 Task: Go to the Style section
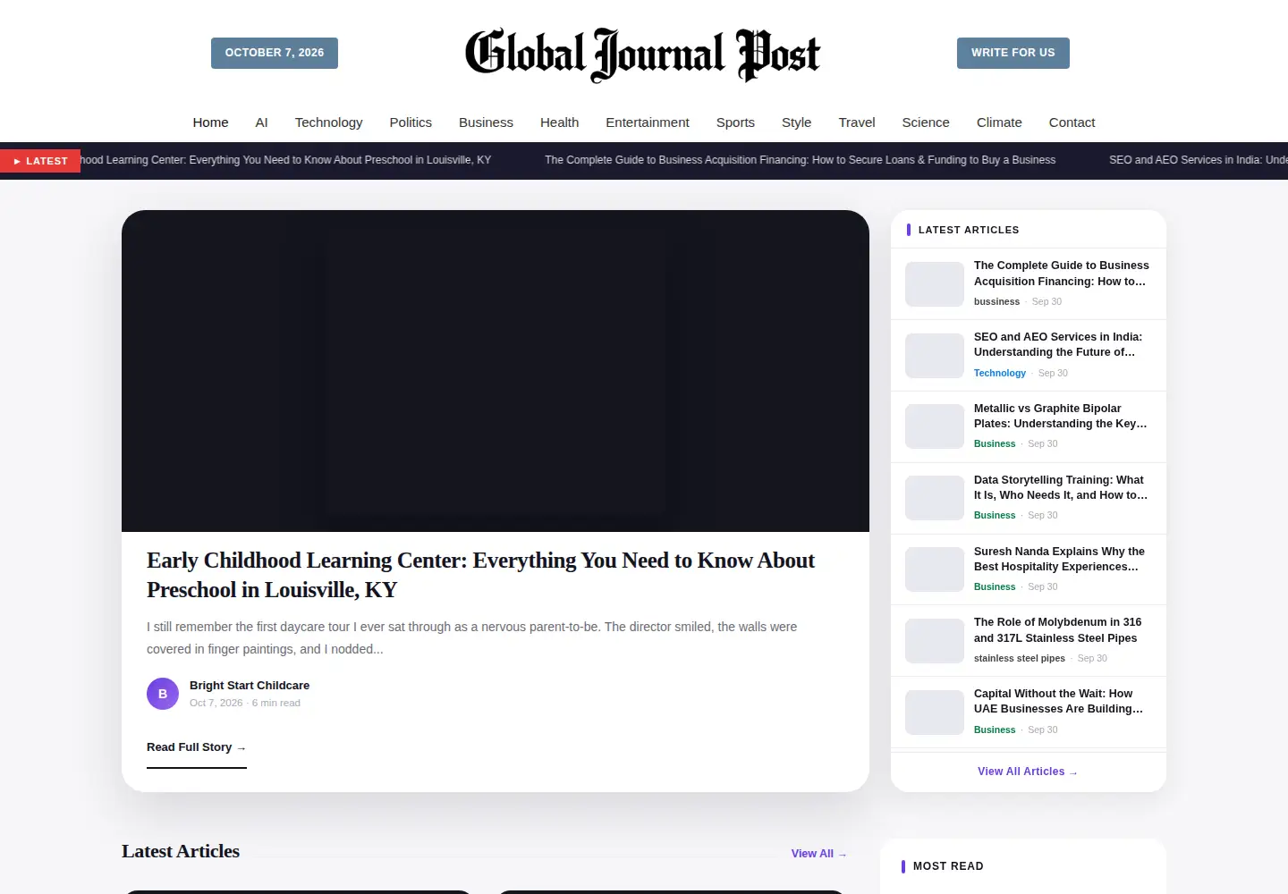point(796,122)
